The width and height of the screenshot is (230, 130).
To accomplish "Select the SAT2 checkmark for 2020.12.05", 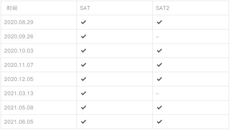I will 159,79.
